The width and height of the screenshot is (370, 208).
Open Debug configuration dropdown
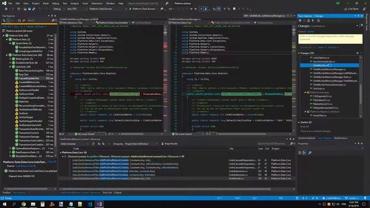pyautogui.click(x=58, y=9)
